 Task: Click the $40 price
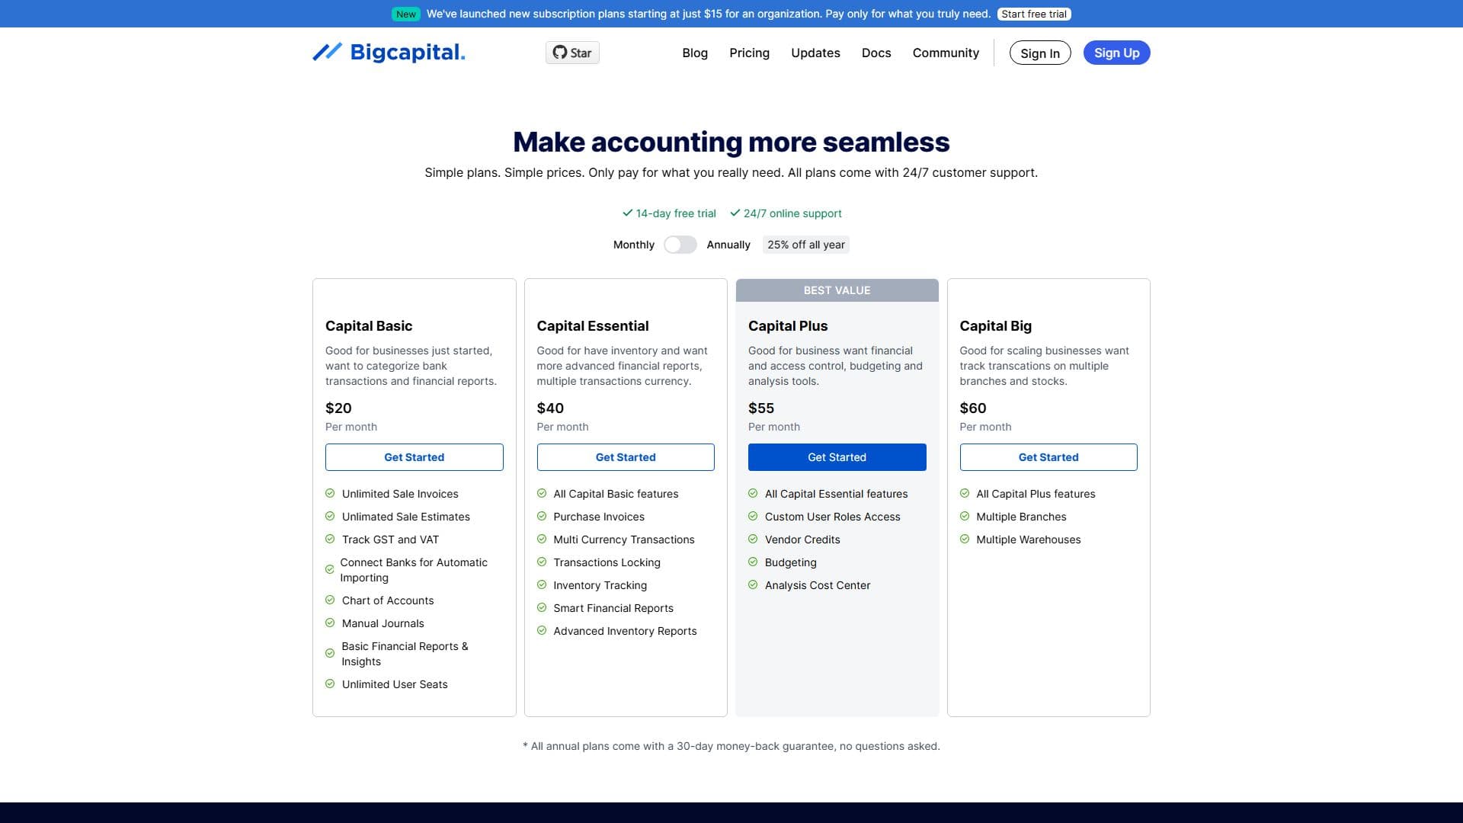550,408
